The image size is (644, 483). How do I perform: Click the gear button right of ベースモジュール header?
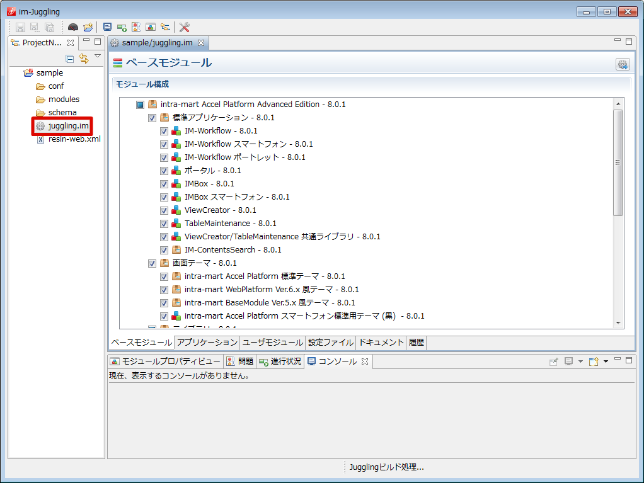(623, 64)
